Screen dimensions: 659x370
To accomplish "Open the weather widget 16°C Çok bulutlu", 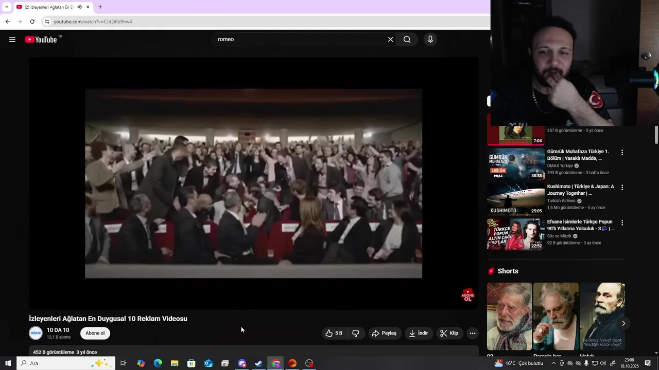I will click(x=518, y=363).
